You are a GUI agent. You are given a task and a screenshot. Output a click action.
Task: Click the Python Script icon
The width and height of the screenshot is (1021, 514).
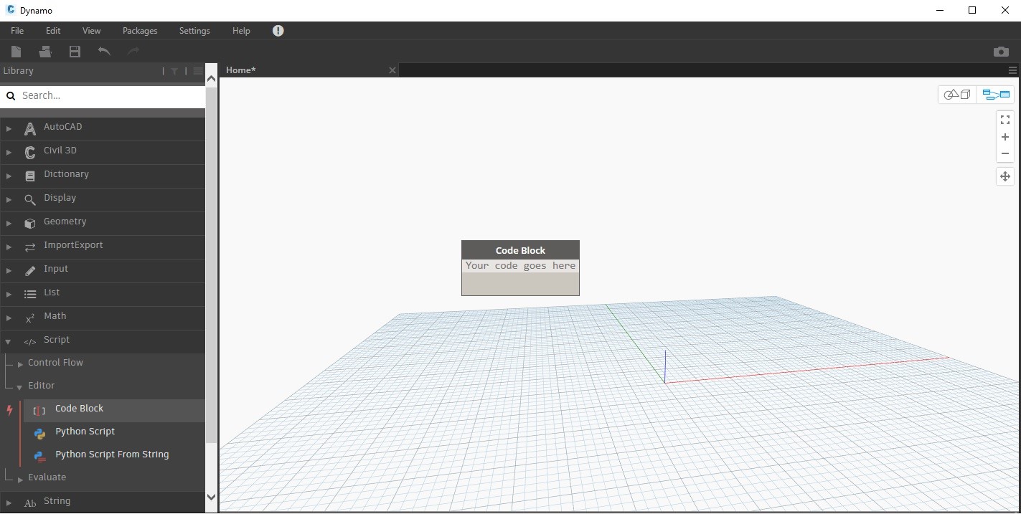40,434
